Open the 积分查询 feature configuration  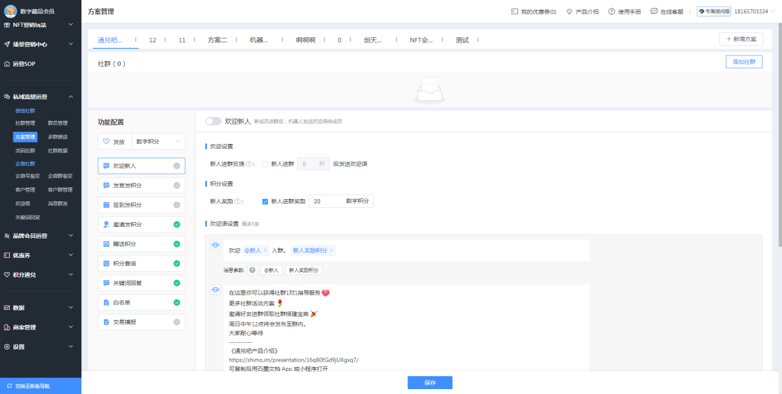tap(142, 263)
